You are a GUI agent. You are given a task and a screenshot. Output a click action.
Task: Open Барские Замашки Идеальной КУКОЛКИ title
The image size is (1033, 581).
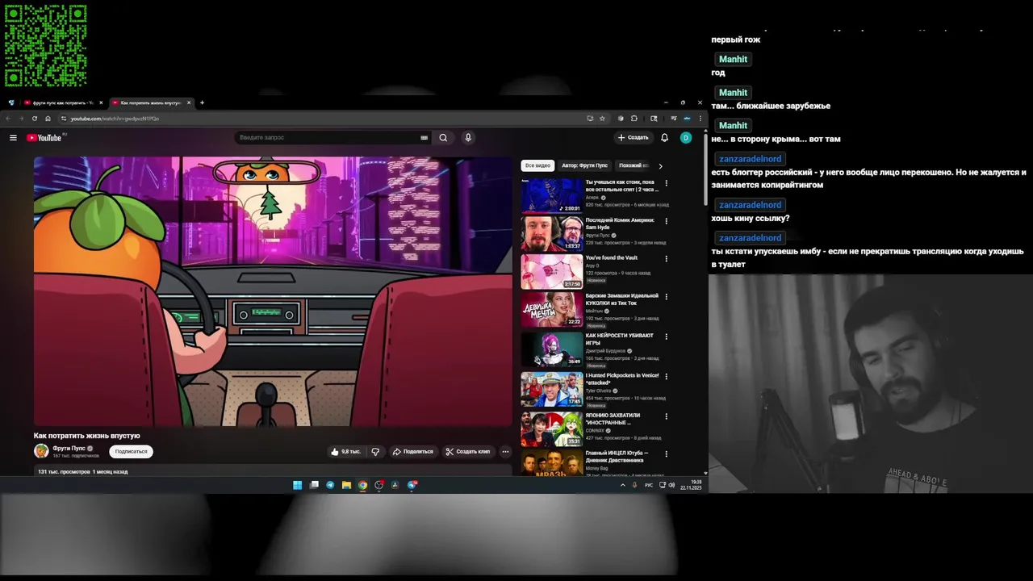(622, 299)
